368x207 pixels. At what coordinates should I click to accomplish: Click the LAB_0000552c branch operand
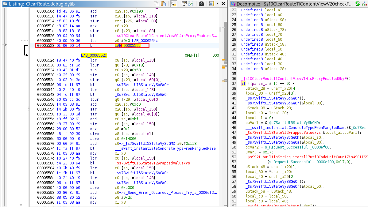127,46
